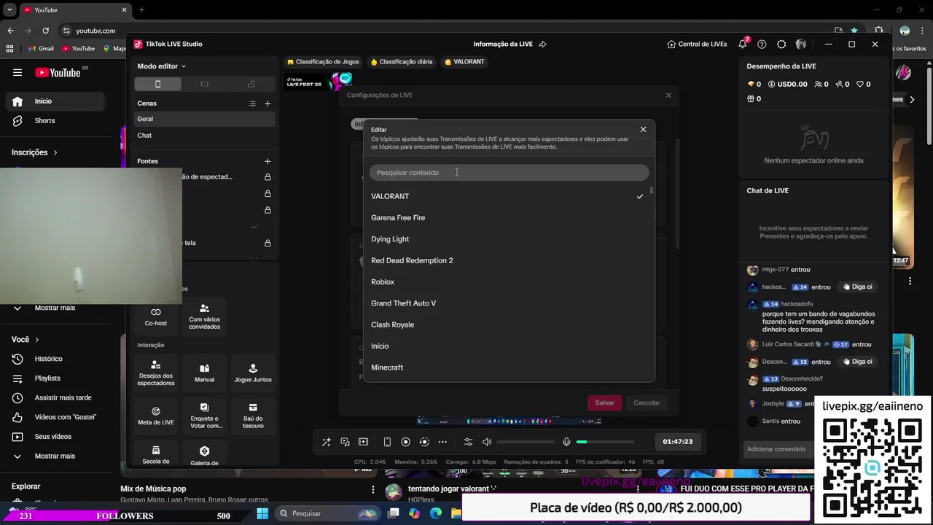Open the Manual tool

(204, 373)
